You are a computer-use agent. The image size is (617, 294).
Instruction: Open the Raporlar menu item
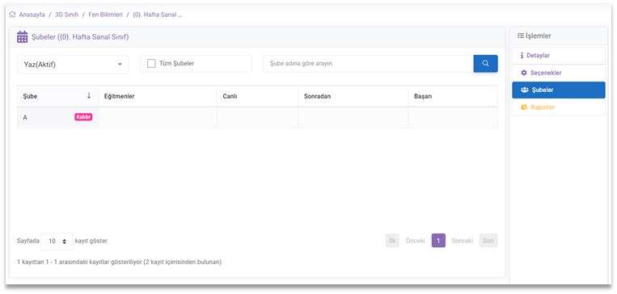pos(558,107)
